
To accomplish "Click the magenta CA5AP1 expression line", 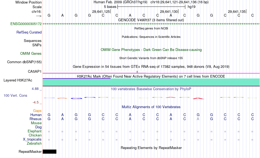I will pyautogui.click(x=151, y=73).
